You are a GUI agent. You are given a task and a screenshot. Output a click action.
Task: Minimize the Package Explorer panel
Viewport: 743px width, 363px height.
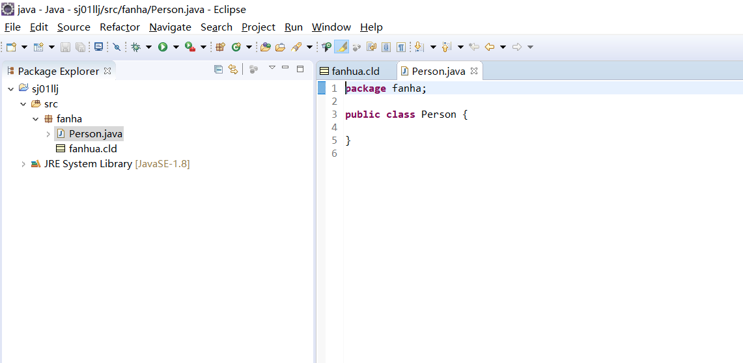pos(285,68)
